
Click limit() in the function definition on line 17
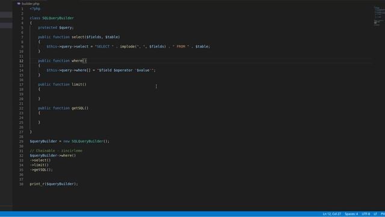click(79, 84)
